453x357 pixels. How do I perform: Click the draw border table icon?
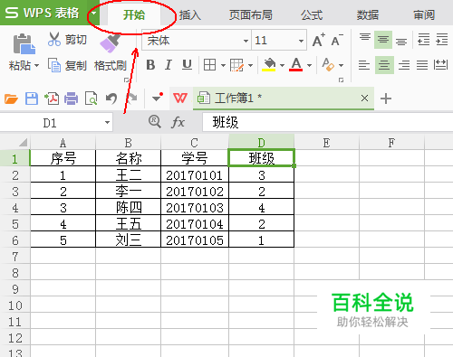point(236,65)
